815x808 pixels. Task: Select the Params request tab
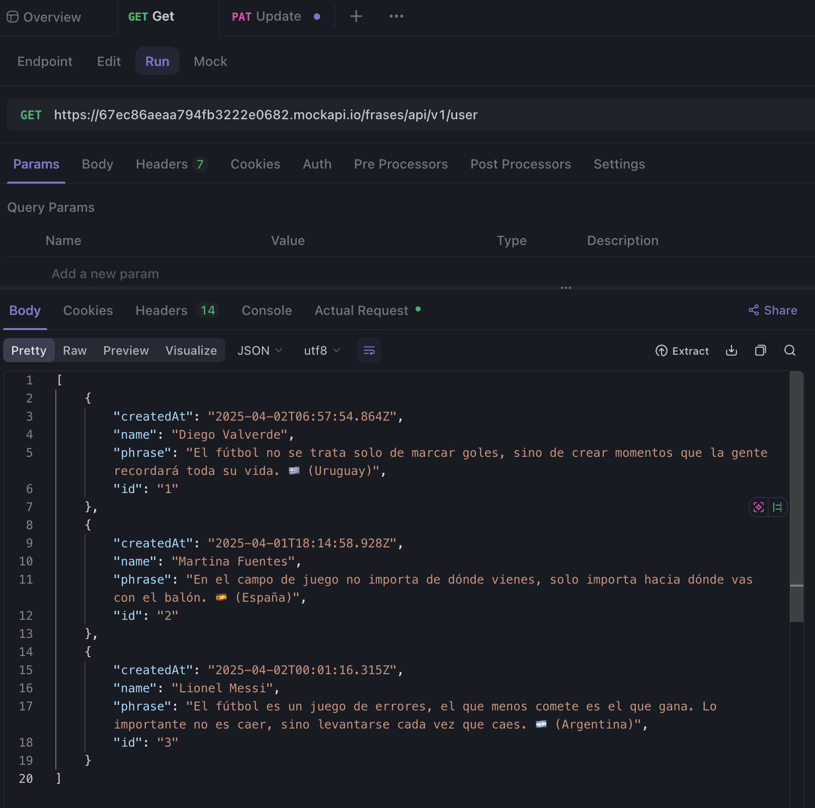click(x=36, y=164)
